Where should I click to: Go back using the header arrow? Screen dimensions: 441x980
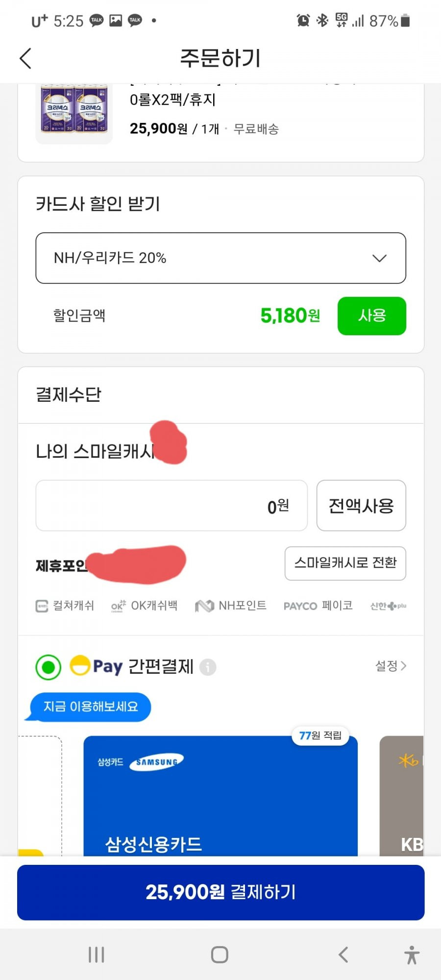[25, 58]
